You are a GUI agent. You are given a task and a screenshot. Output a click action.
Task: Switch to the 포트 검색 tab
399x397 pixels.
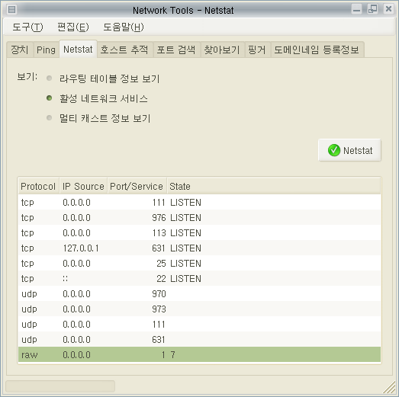pyautogui.click(x=176, y=50)
